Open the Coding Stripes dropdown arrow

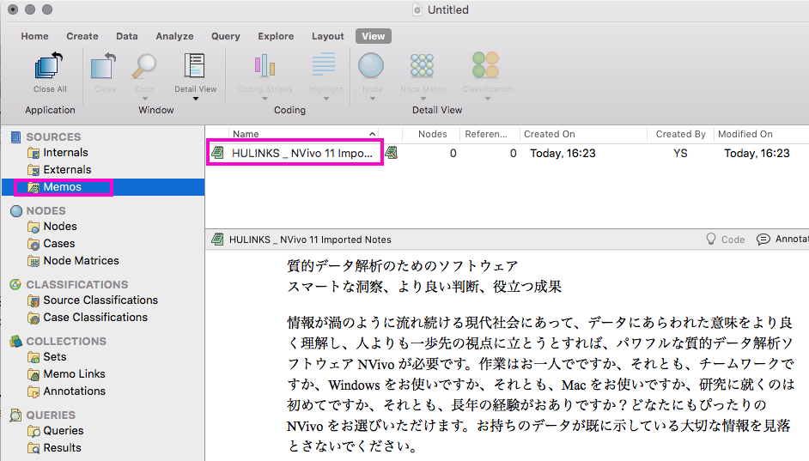pyautogui.click(x=265, y=99)
